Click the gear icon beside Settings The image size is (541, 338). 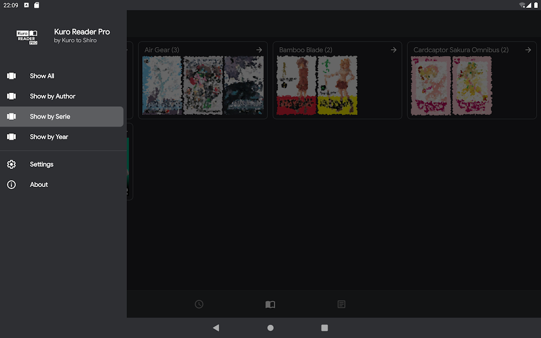pyautogui.click(x=11, y=164)
